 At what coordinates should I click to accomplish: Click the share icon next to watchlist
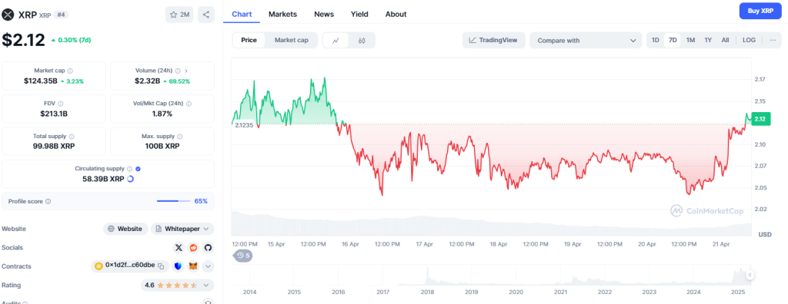tap(206, 15)
